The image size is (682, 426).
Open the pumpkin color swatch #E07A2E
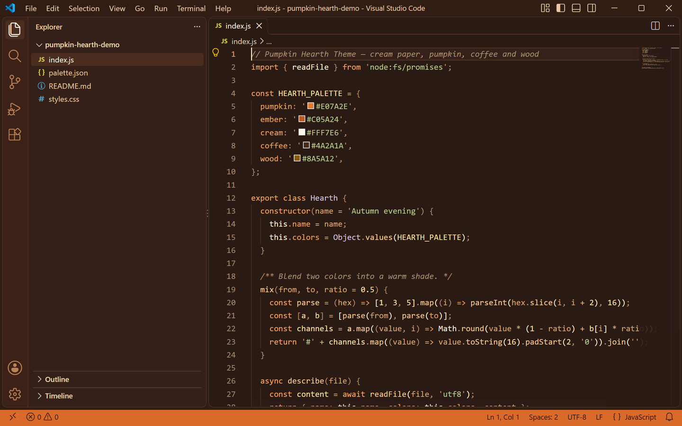coord(311,106)
